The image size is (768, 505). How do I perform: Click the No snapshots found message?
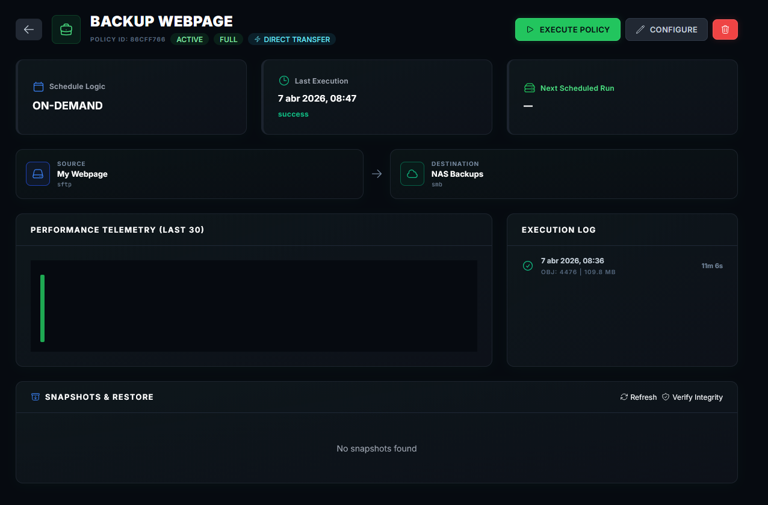point(377,448)
